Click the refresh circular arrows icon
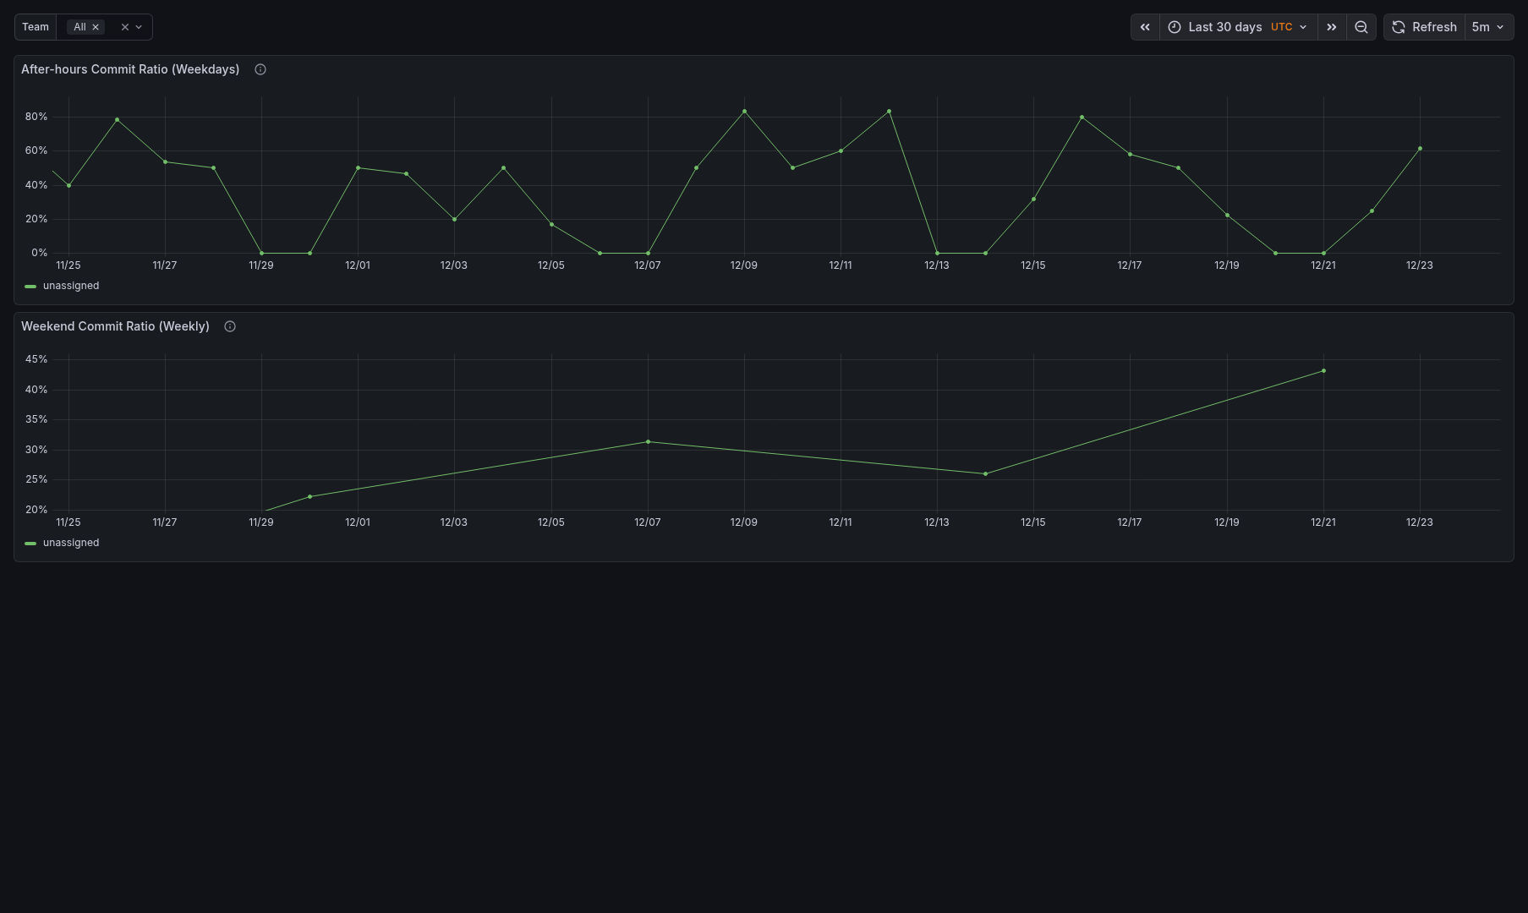Viewport: 1528px width, 913px height. click(x=1399, y=27)
